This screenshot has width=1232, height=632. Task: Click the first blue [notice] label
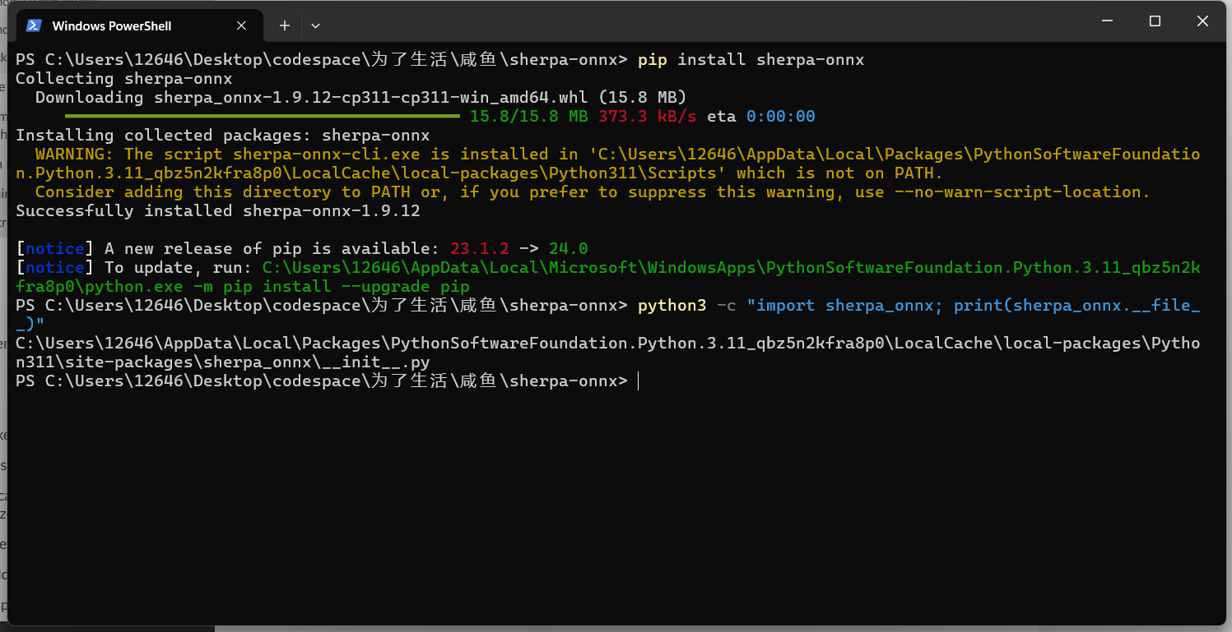point(55,248)
